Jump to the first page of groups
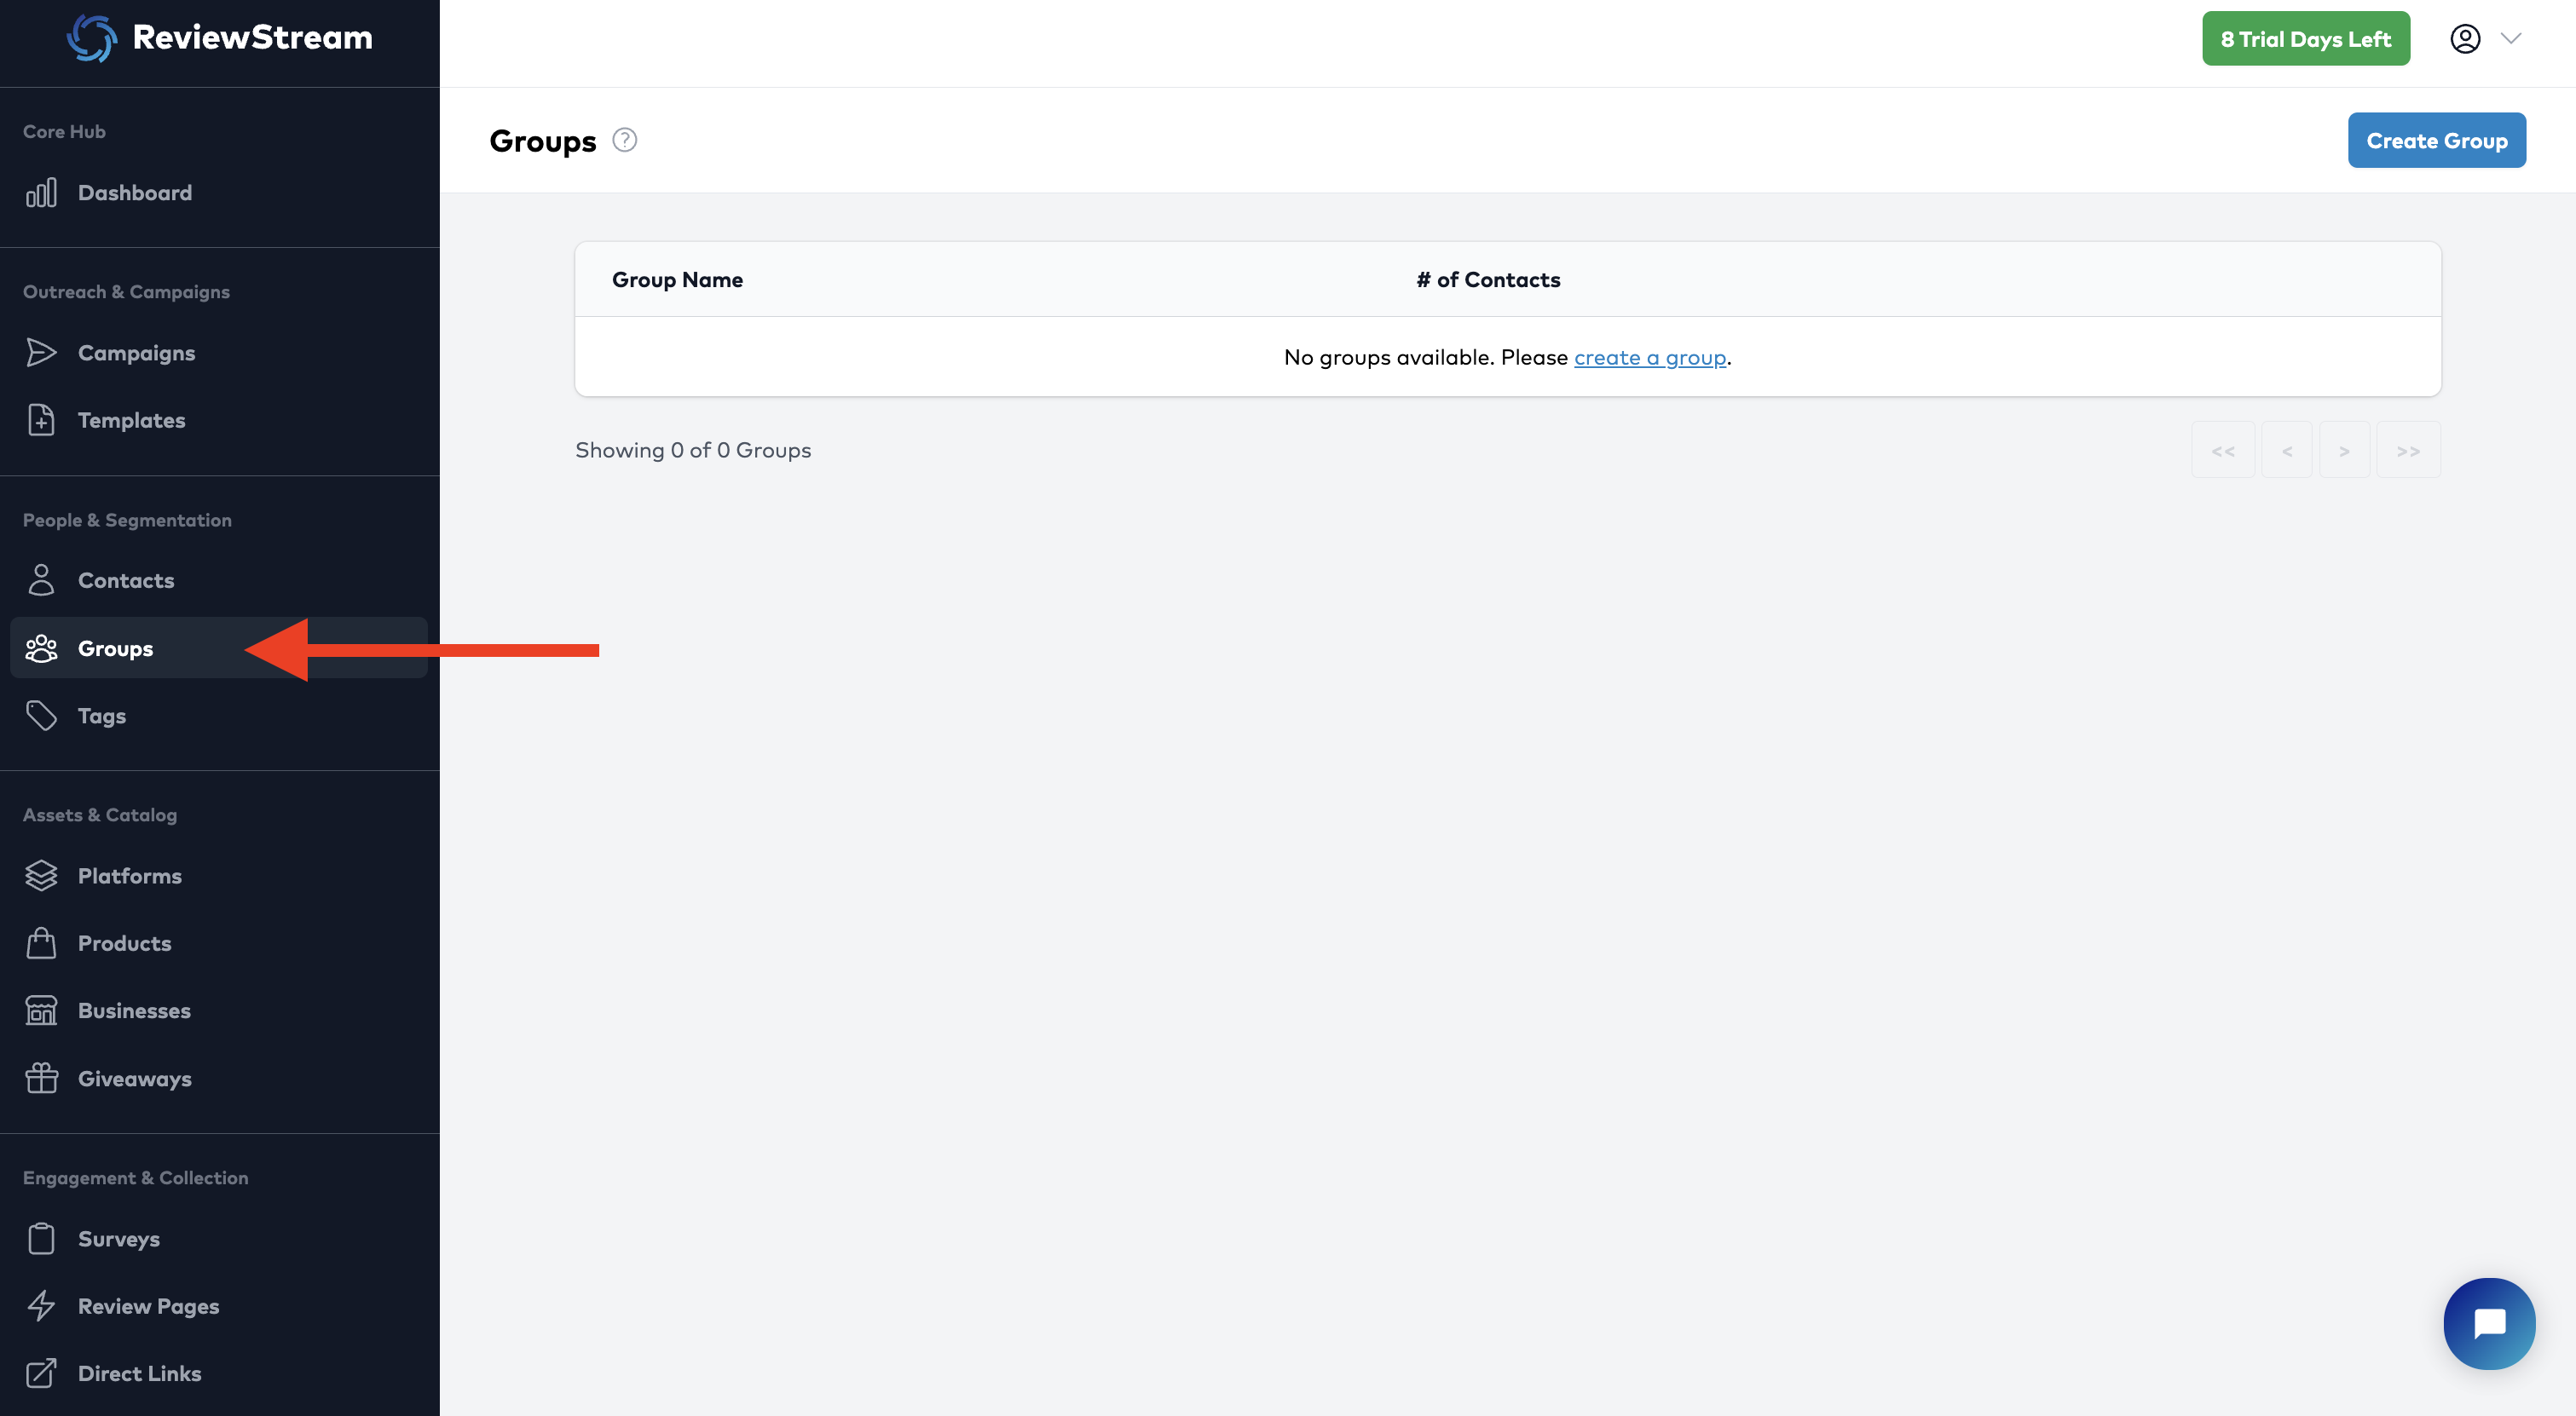 click(2222, 451)
